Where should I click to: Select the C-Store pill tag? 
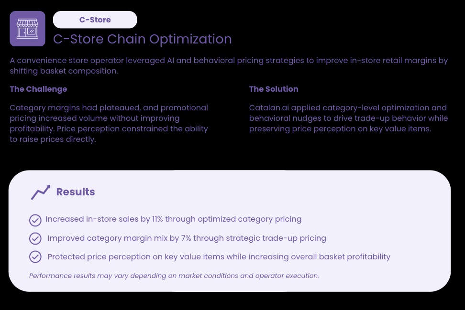(95, 20)
